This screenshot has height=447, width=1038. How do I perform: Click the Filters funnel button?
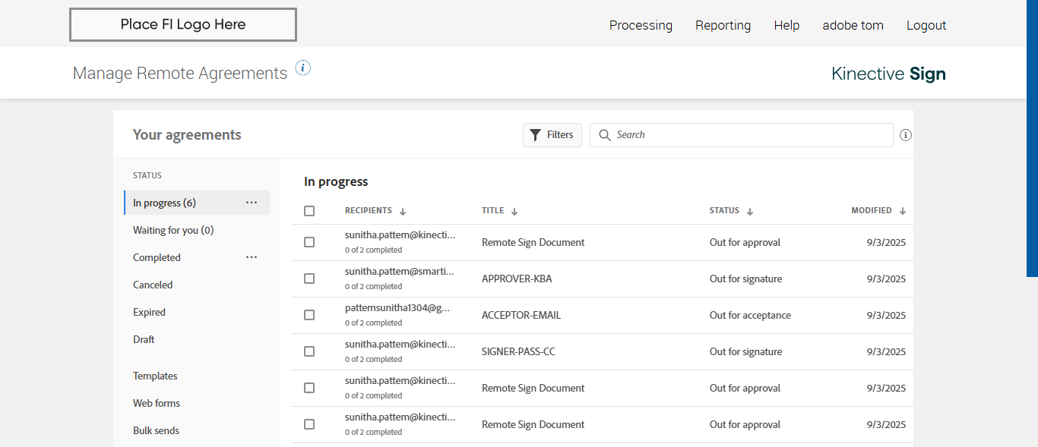click(x=552, y=135)
